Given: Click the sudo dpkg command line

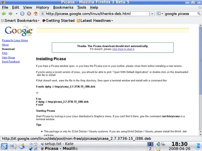Looking at the screenshot, I should click(x=66, y=87).
